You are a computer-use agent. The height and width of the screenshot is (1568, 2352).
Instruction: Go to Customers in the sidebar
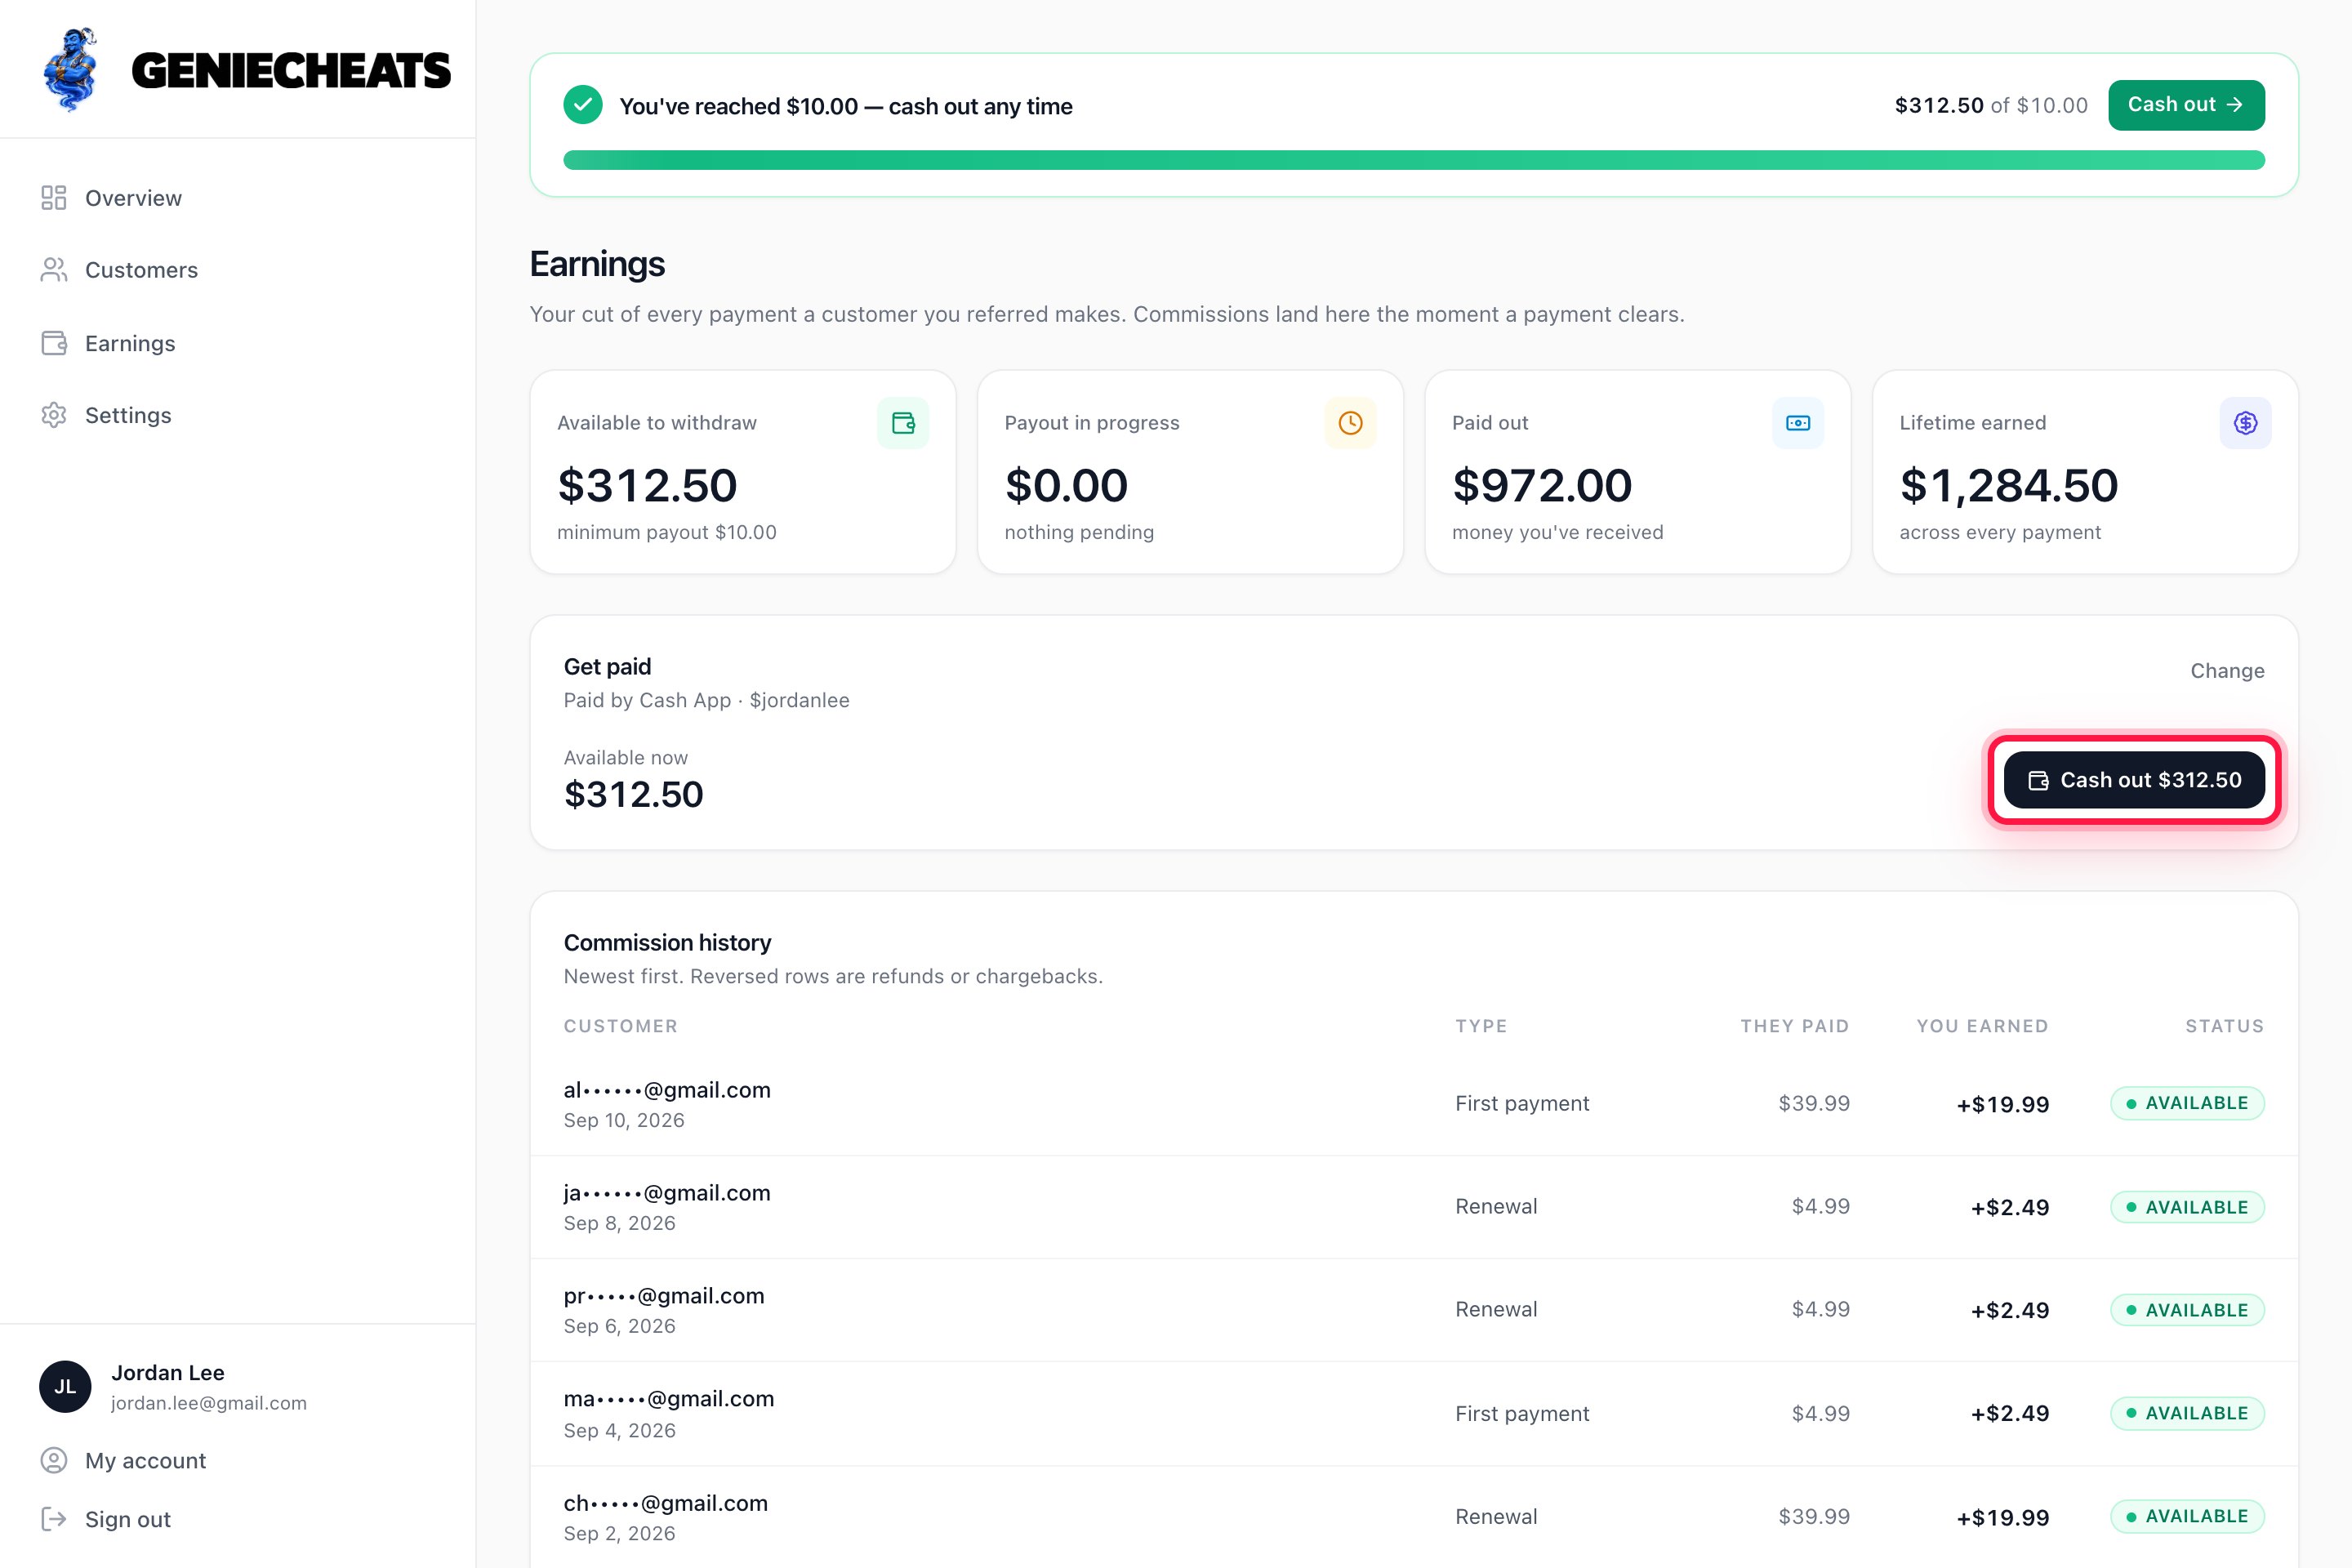[142, 270]
